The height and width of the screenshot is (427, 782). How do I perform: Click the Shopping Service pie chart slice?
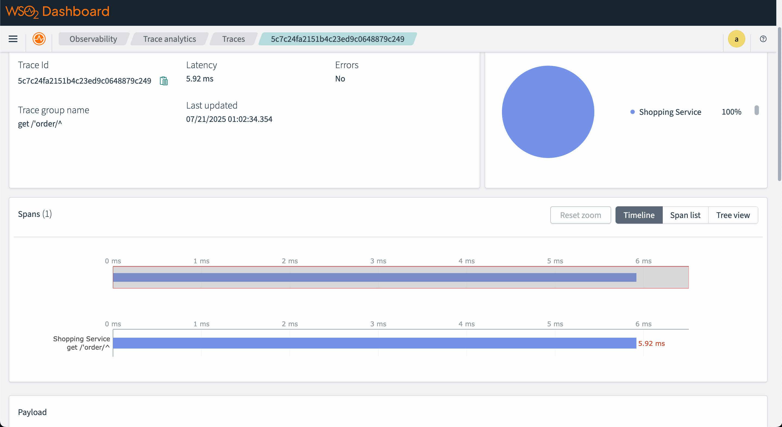pyautogui.click(x=548, y=112)
